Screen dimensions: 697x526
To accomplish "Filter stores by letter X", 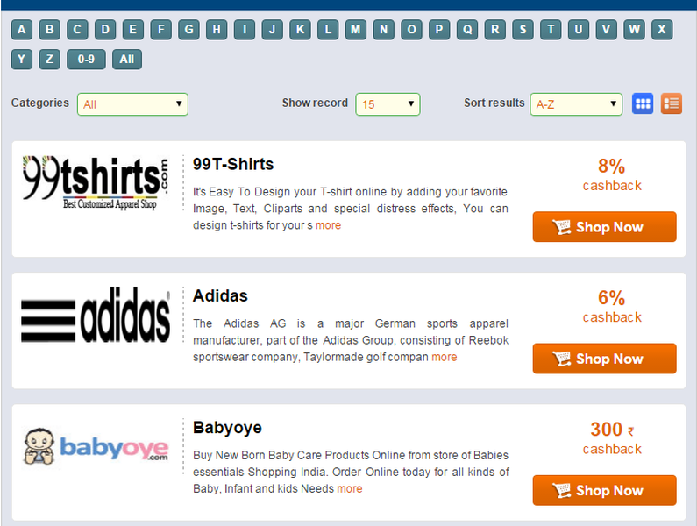I will click(662, 30).
